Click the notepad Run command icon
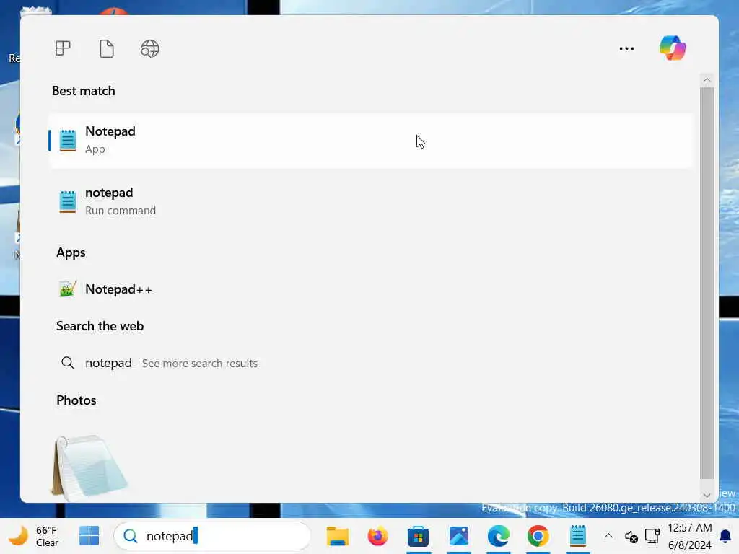The width and height of the screenshot is (739, 554). coord(68,202)
